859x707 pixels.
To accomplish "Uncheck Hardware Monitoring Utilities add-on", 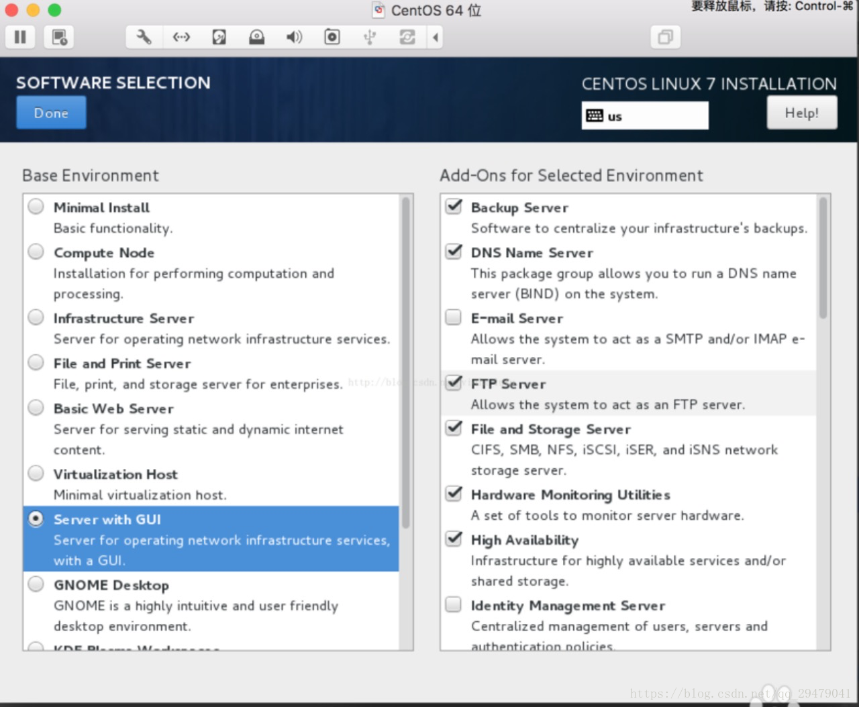I will (454, 493).
